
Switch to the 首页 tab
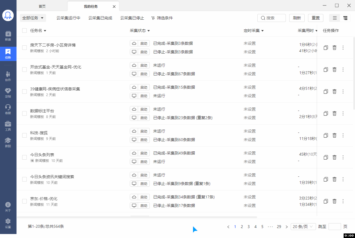(42, 6)
